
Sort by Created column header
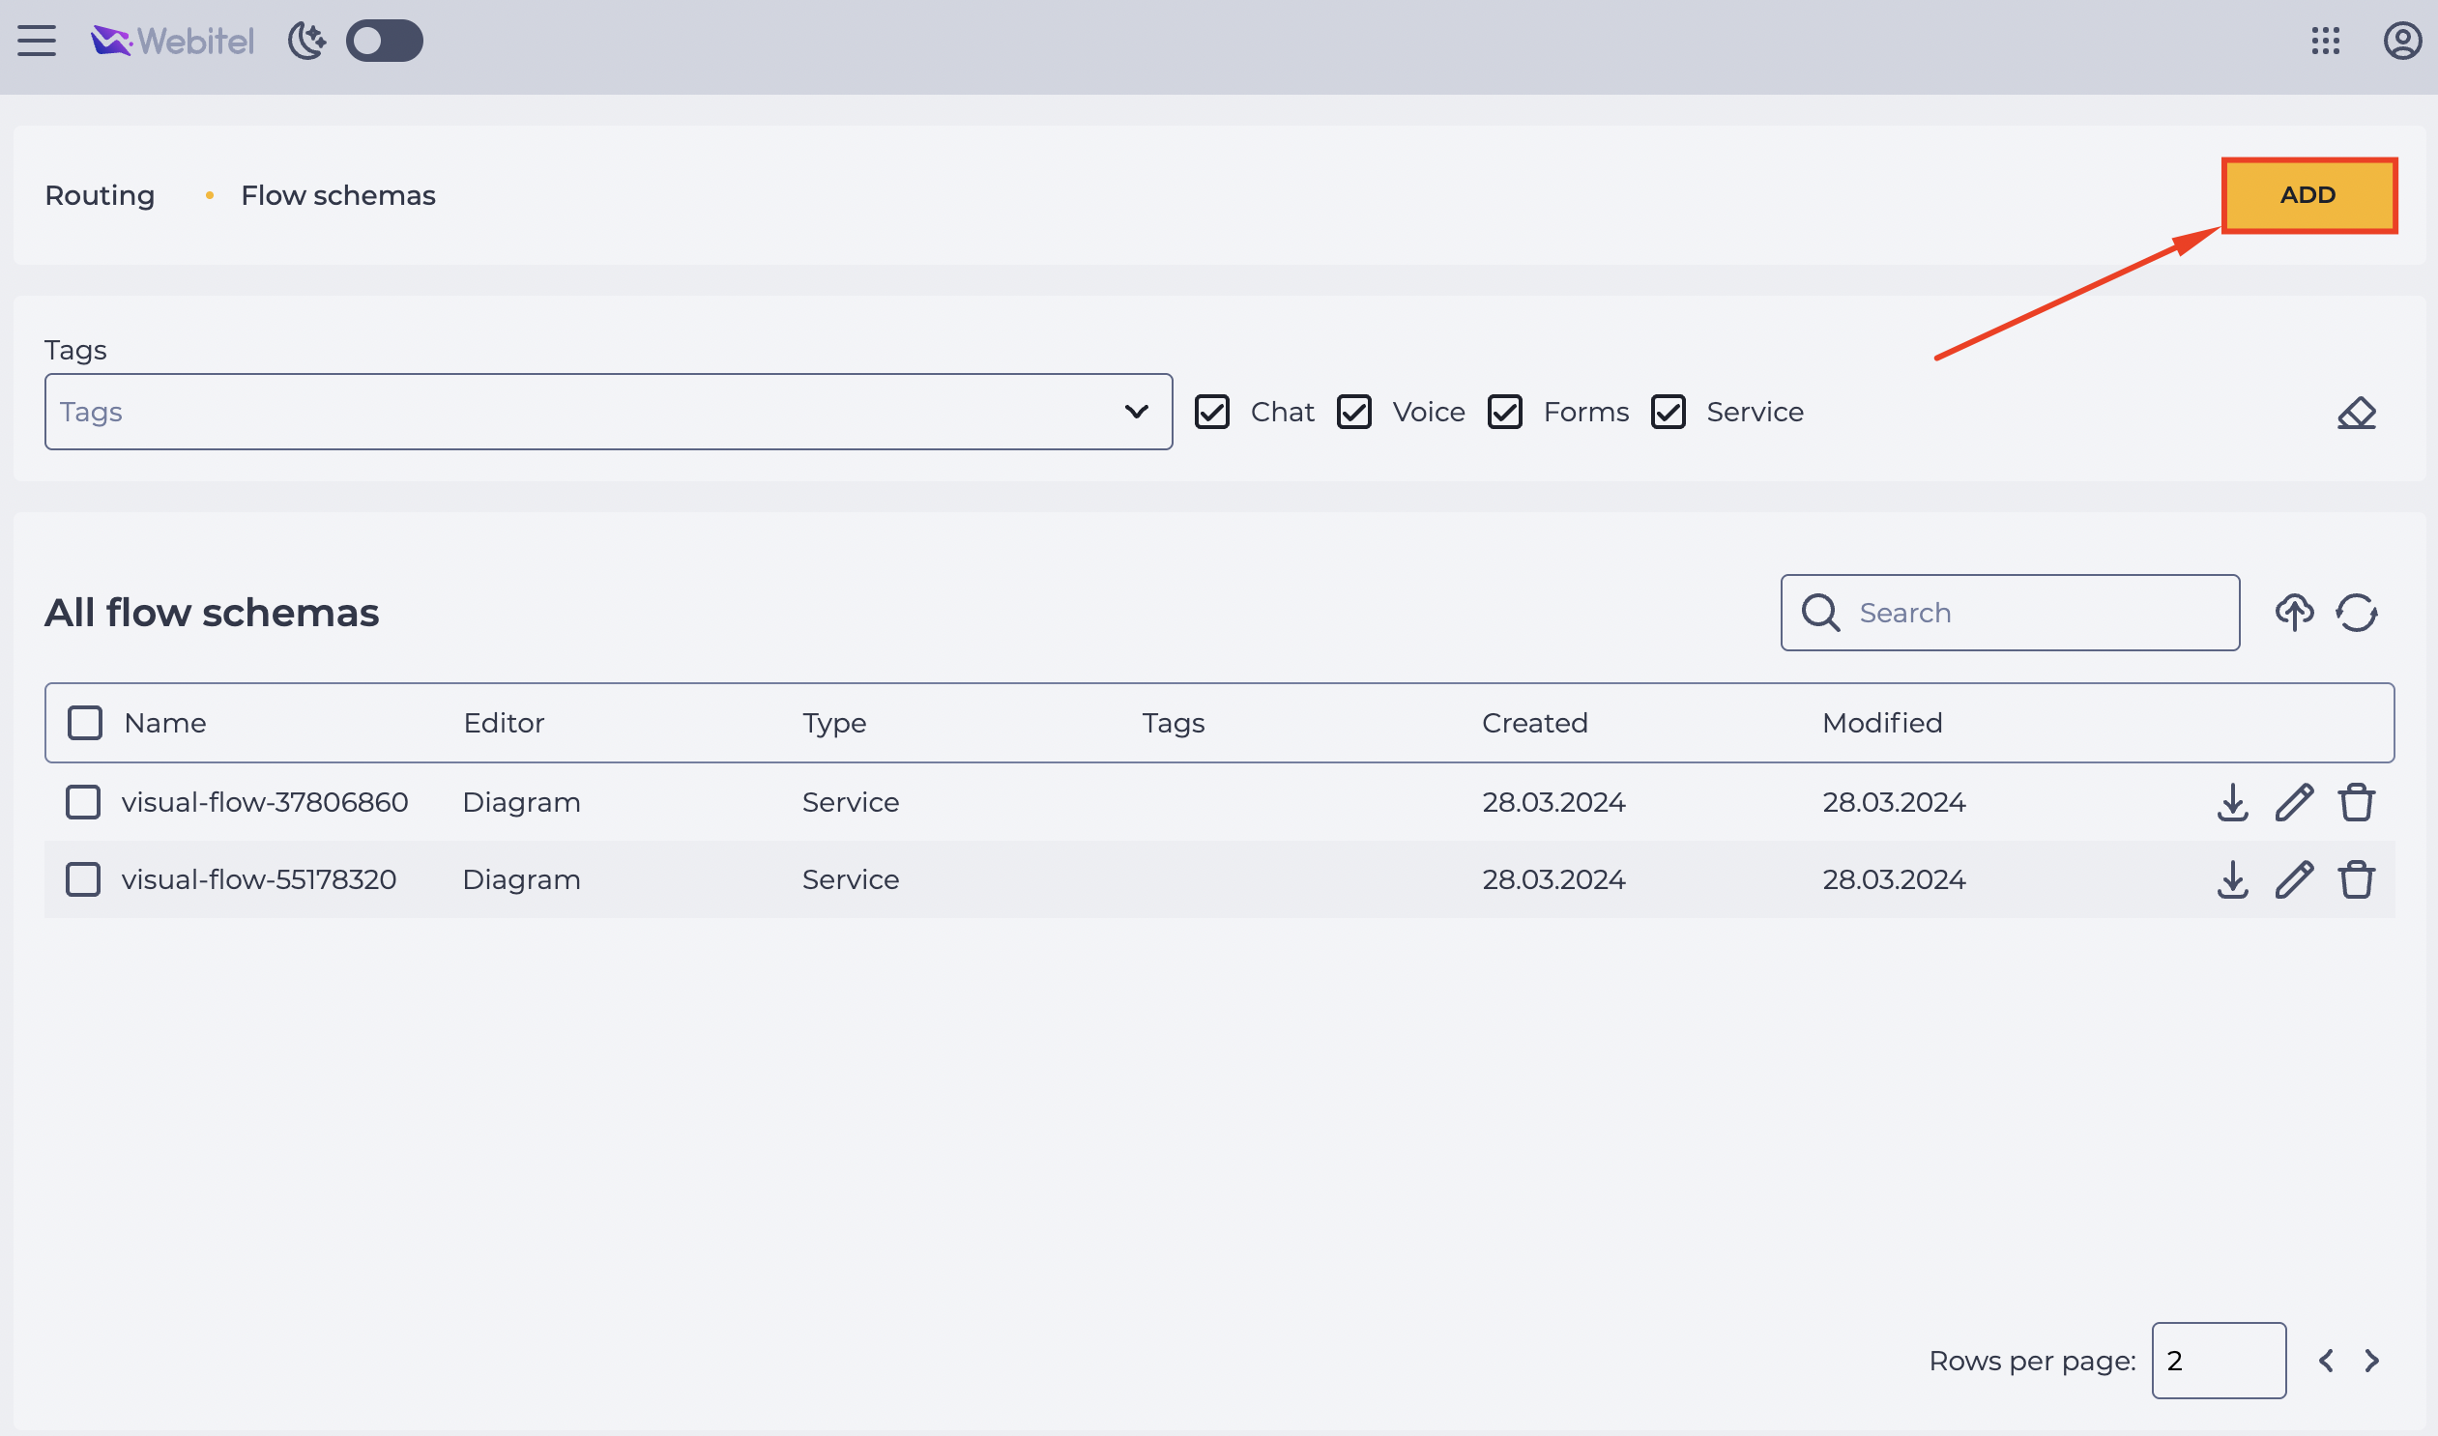1535,723
